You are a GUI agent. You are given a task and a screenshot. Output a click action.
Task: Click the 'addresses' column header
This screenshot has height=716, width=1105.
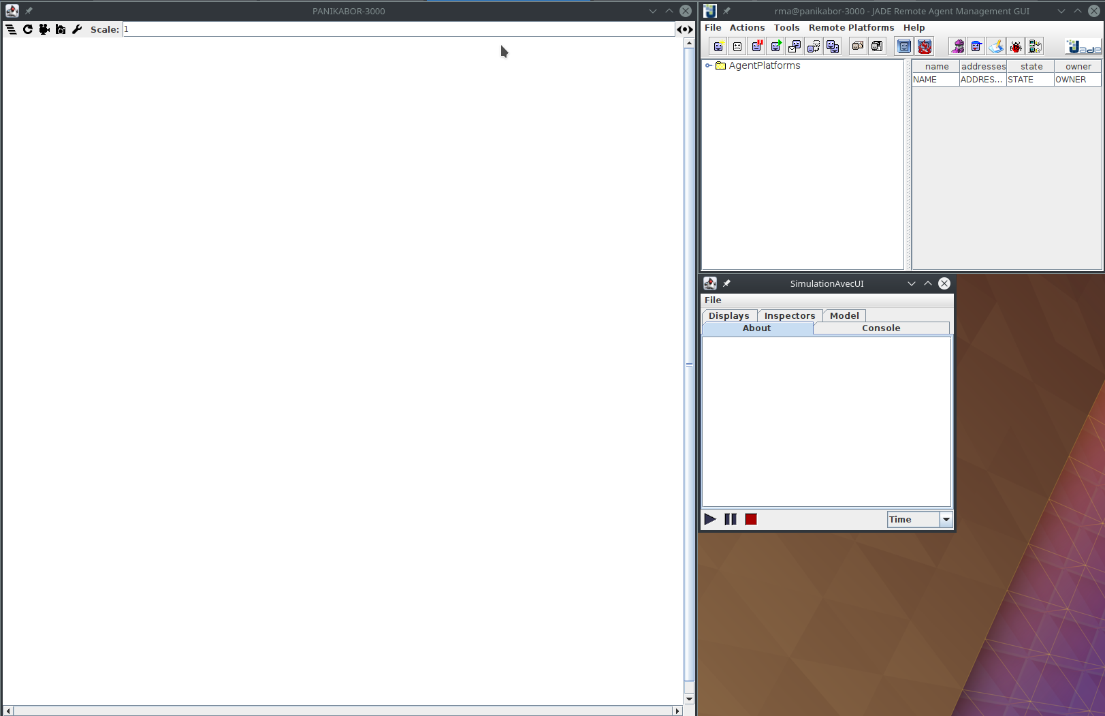[x=983, y=66]
